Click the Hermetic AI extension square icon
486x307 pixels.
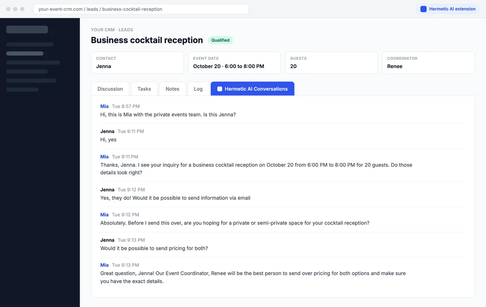[423, 9]
